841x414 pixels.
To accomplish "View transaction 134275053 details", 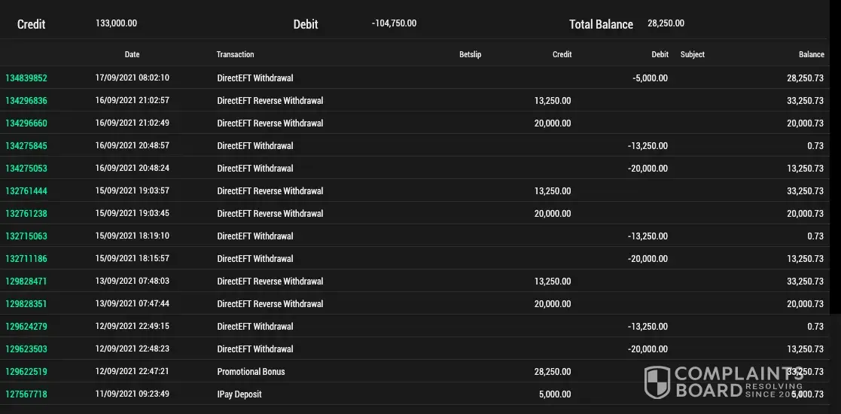I will pos(26,169).
